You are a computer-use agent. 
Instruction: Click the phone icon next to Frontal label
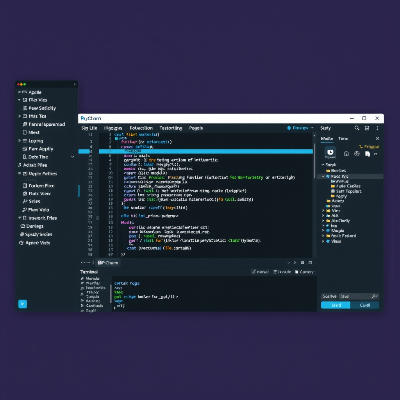[x=361, y=146]
